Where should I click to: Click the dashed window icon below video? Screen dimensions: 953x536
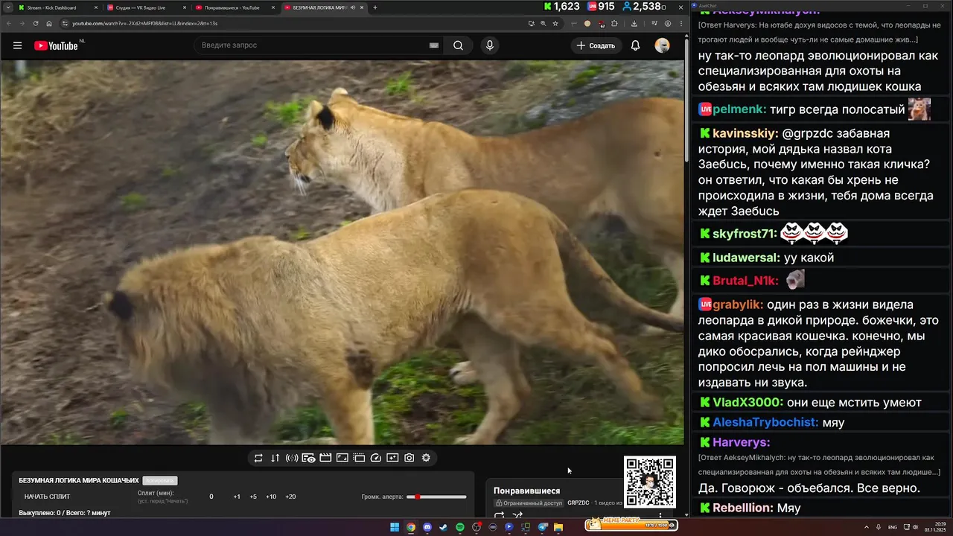[x=359, y=458]
